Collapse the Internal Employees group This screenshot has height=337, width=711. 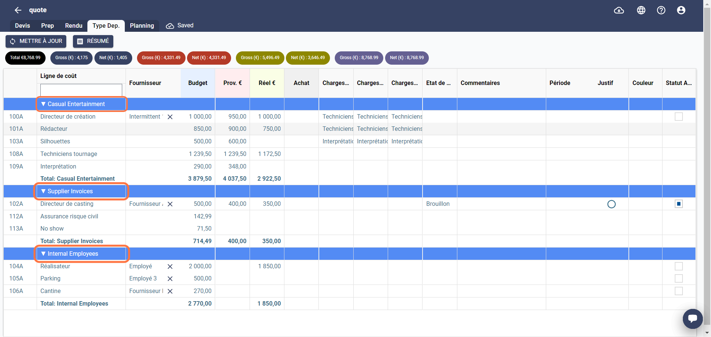[43, 254]
